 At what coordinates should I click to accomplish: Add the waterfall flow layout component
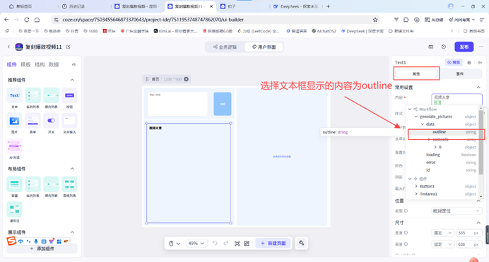click(14, 209)
